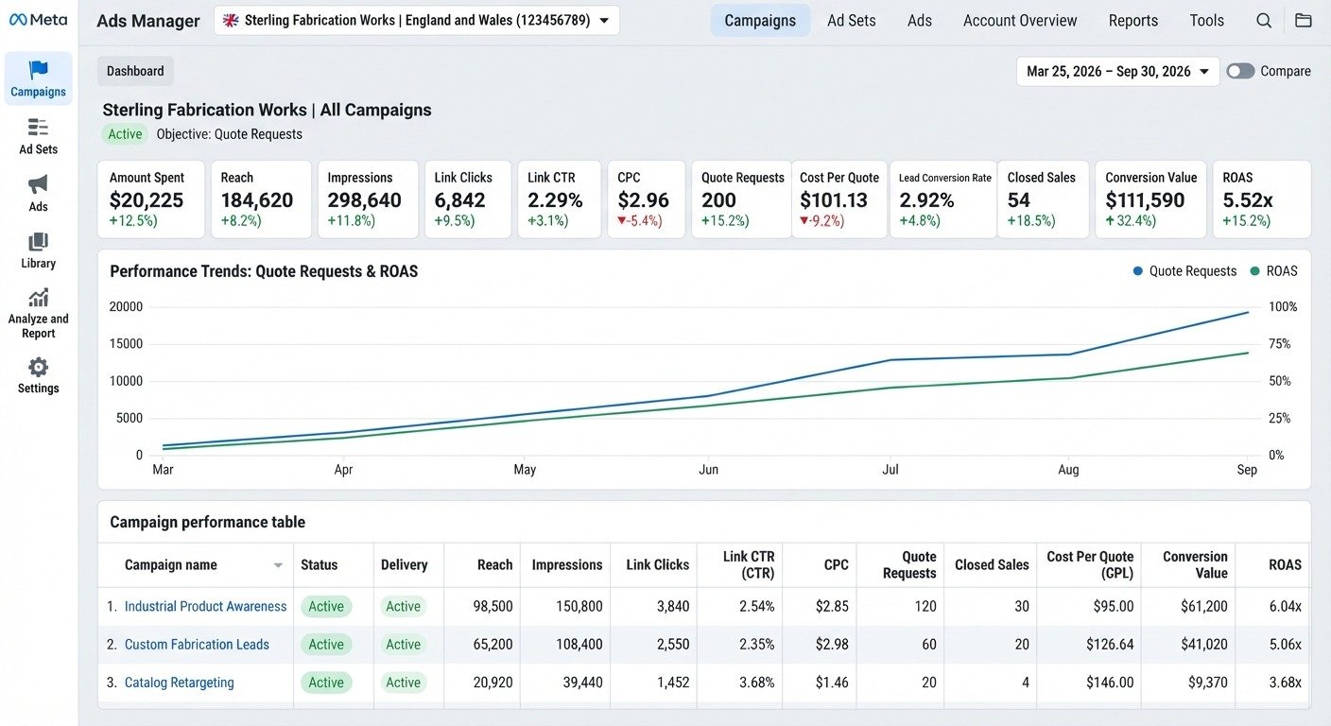Open the Sterling Fabrication Works account dropdown
Viewport: 1331px width, 726px height.
(x=417, y=21)
